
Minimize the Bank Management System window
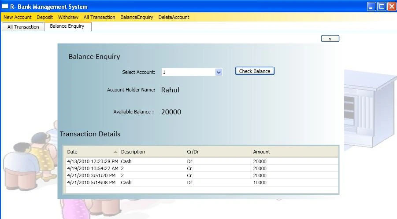coord(371,6)
